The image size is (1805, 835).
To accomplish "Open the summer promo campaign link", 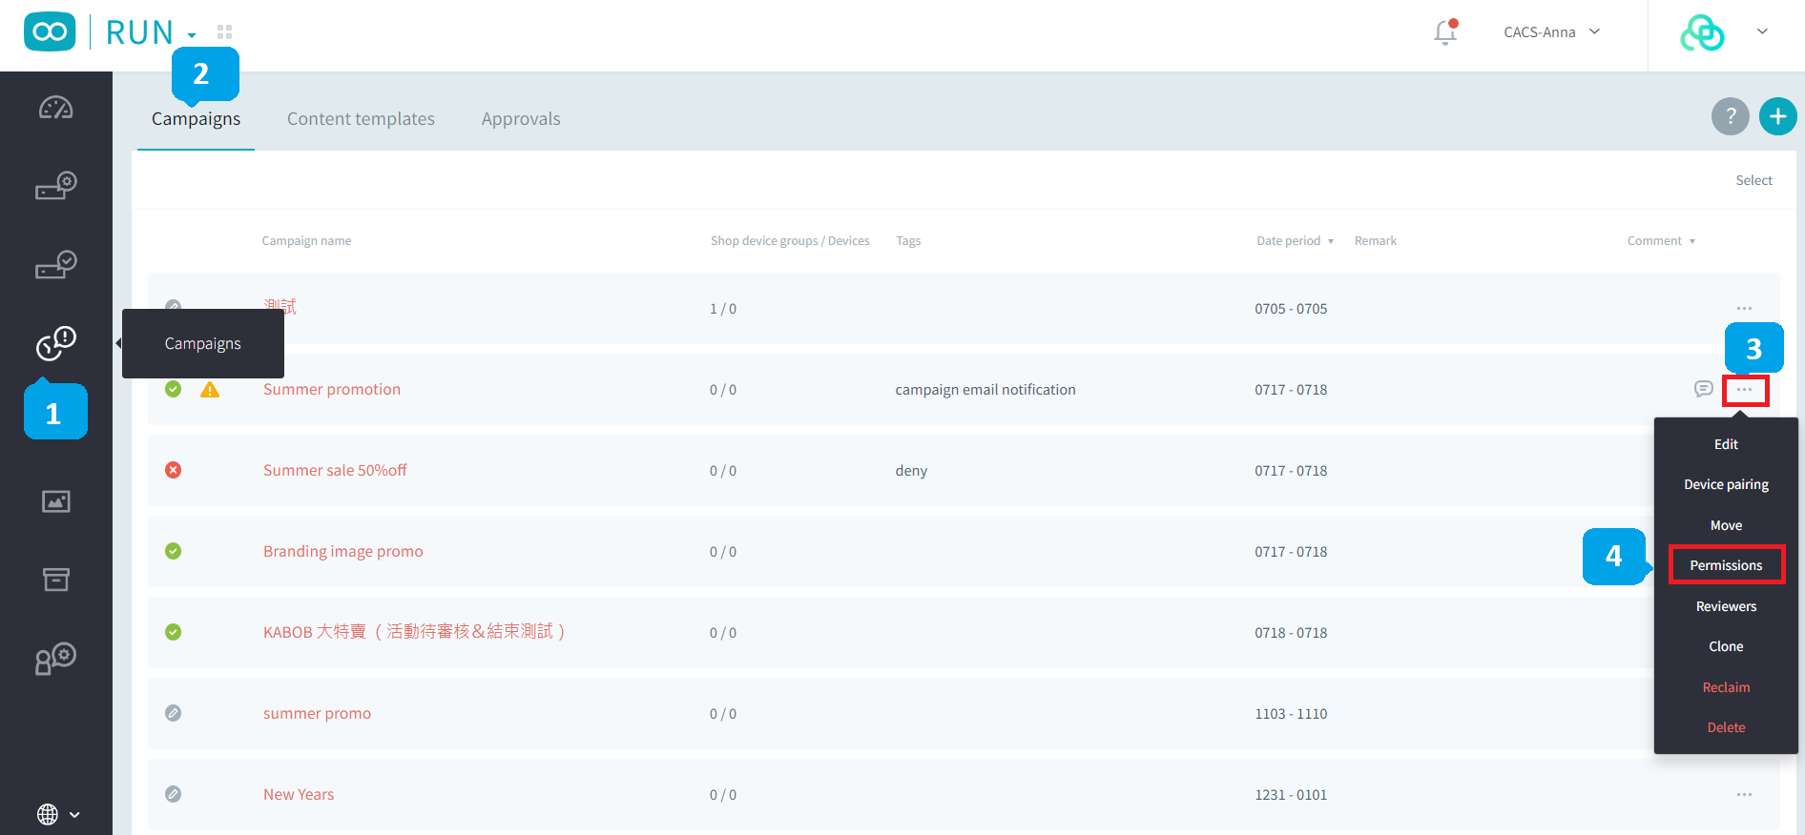I will coord(317,713).
